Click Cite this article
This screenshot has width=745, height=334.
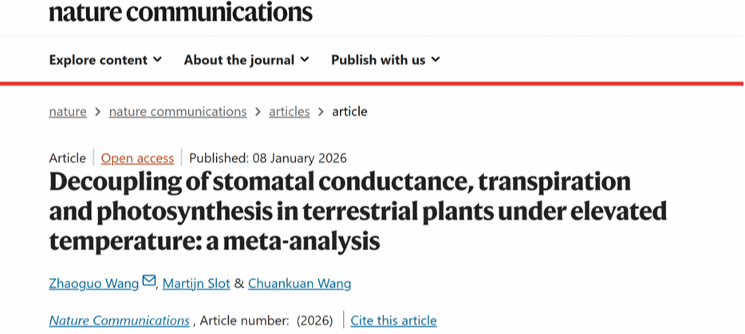[x=393, y=320]
